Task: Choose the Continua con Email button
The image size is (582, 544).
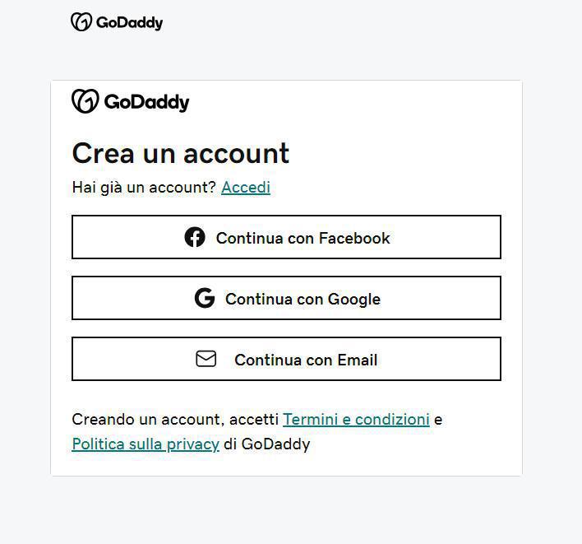Action: (x=286, y=359)
